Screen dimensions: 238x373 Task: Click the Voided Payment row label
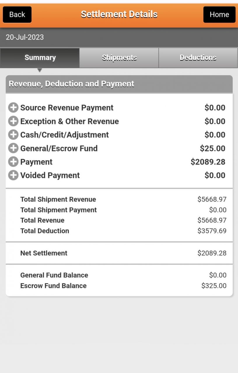click(x=50, y=175)
